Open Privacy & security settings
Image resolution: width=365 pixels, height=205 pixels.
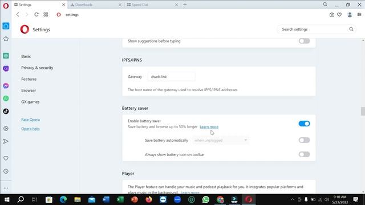pos(37,68)
